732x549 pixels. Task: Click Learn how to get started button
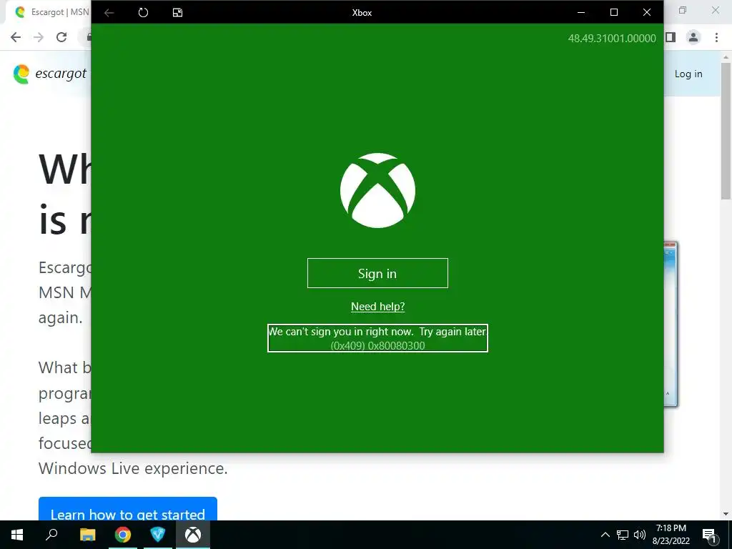click(x=127, y=509)
